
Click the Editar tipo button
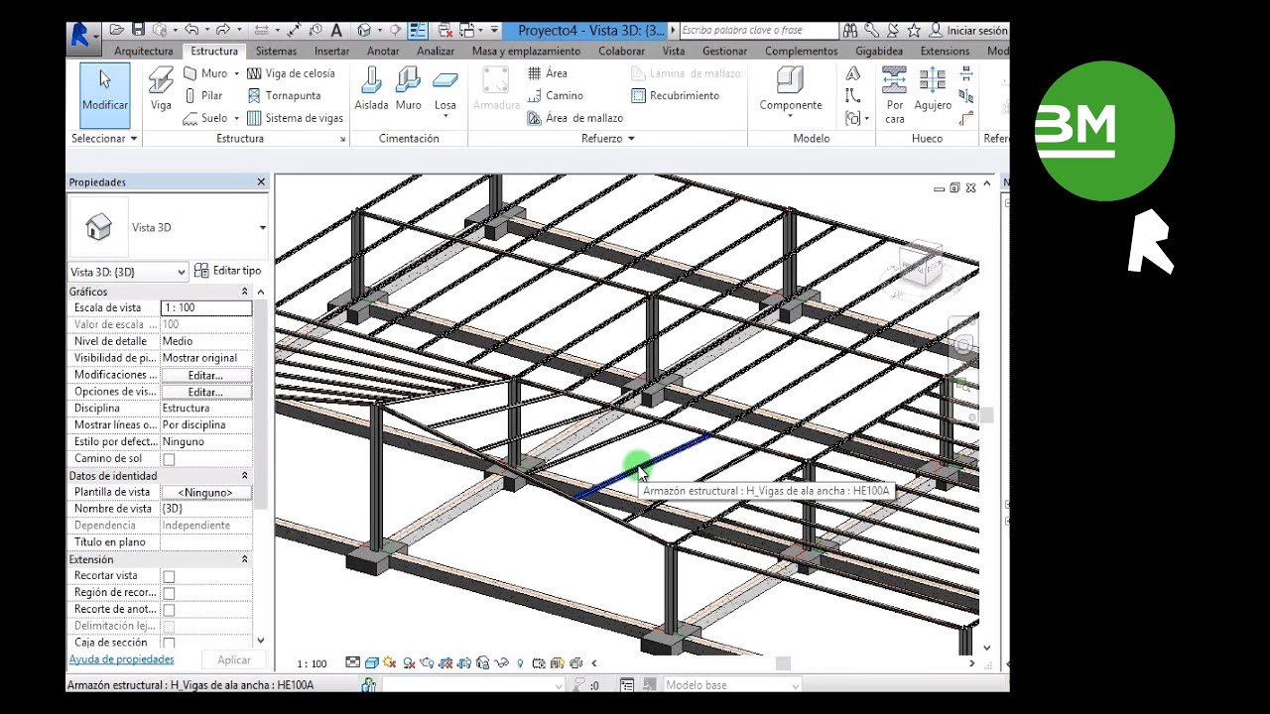[x=228, y=271]
